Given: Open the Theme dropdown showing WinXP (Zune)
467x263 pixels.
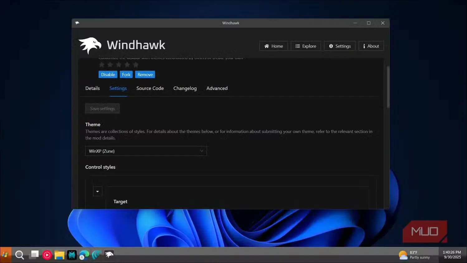Looking at the screenshot, I should click(x=146, y=151).
